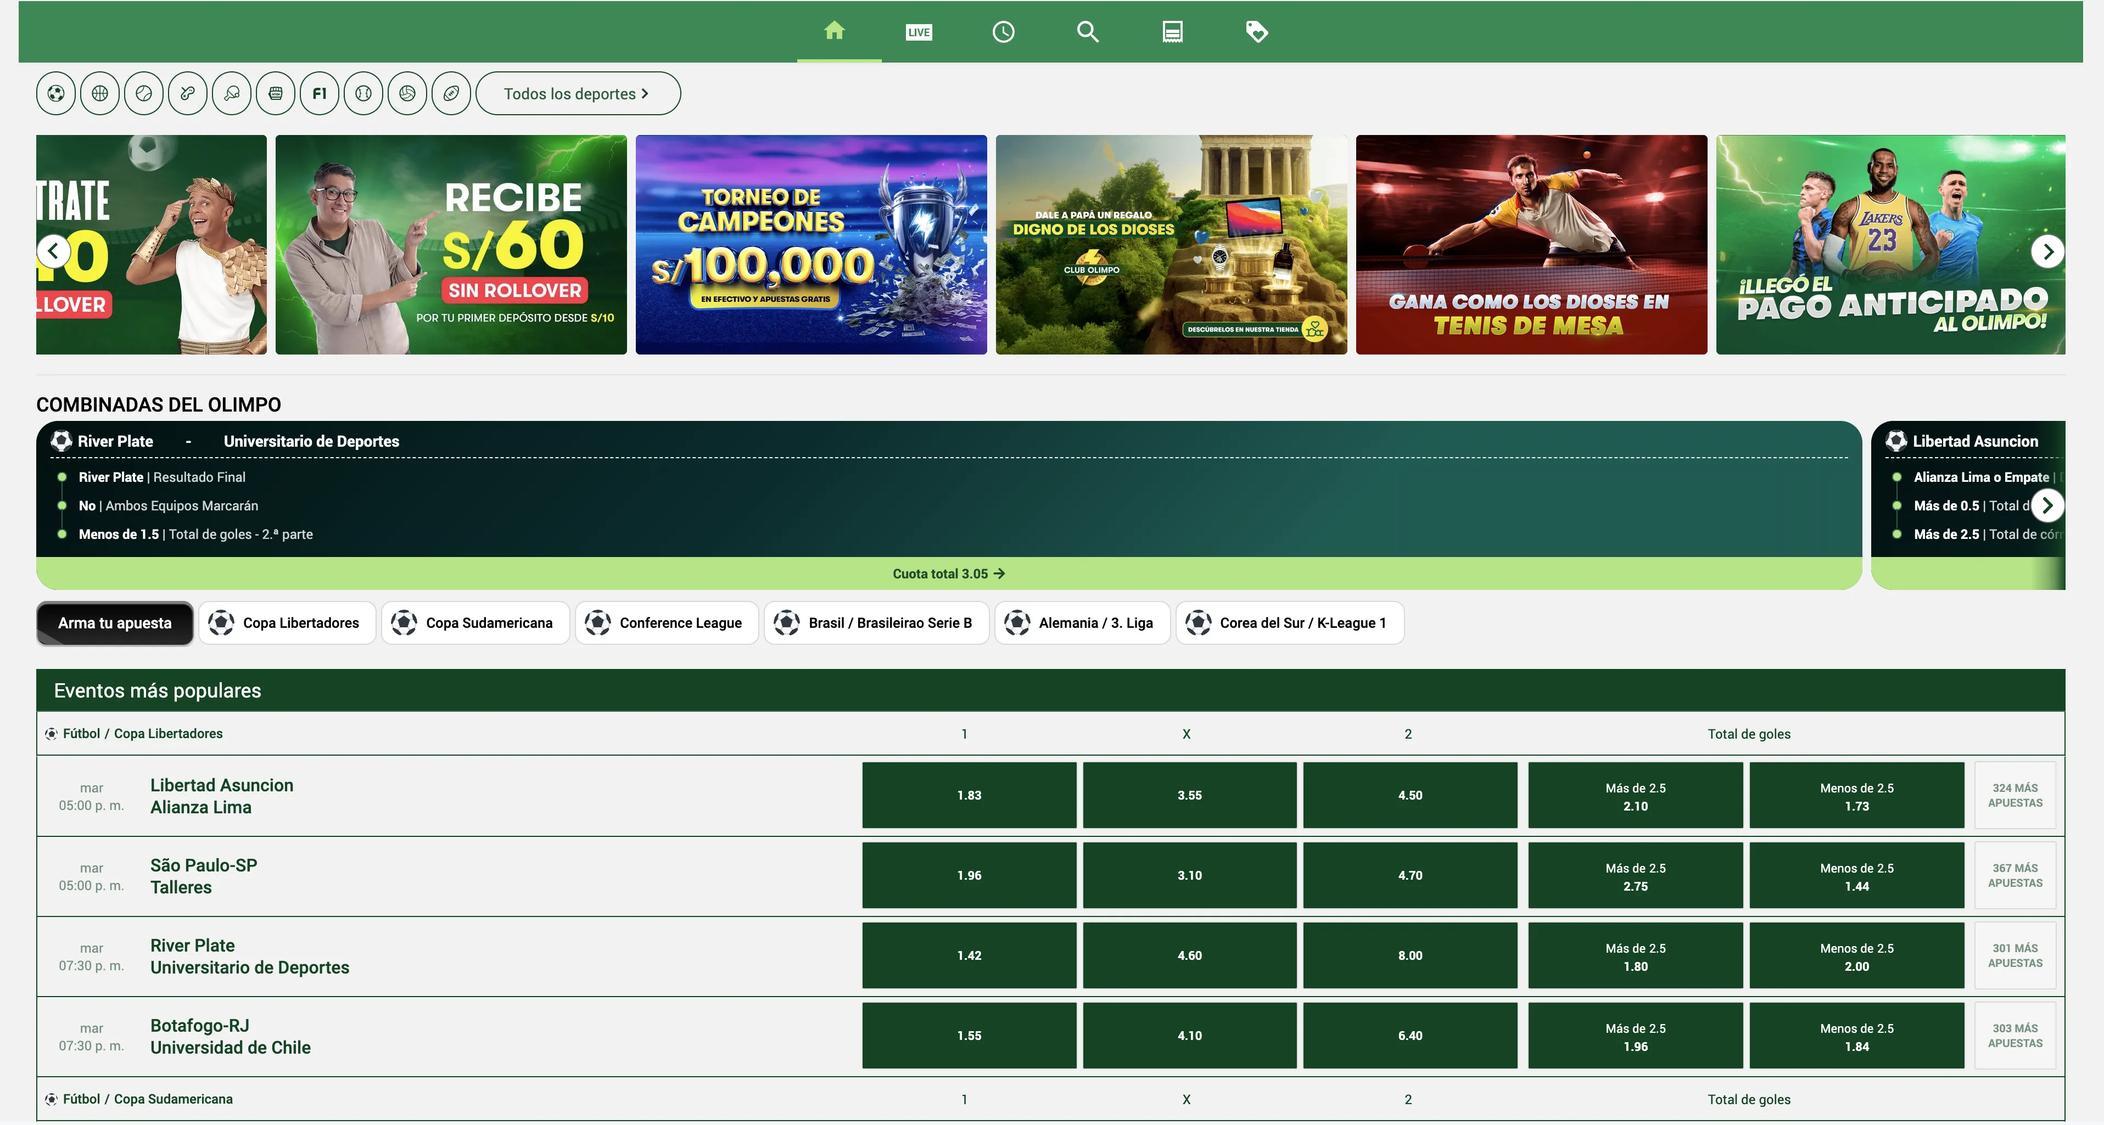
Task: Select the table tennis sport icon
Action: pyautogui.click(x=232, y=93)
